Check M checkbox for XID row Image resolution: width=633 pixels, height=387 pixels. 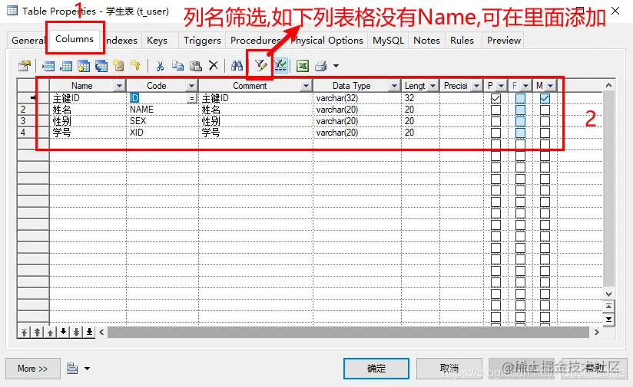click(x=545, y=133)
